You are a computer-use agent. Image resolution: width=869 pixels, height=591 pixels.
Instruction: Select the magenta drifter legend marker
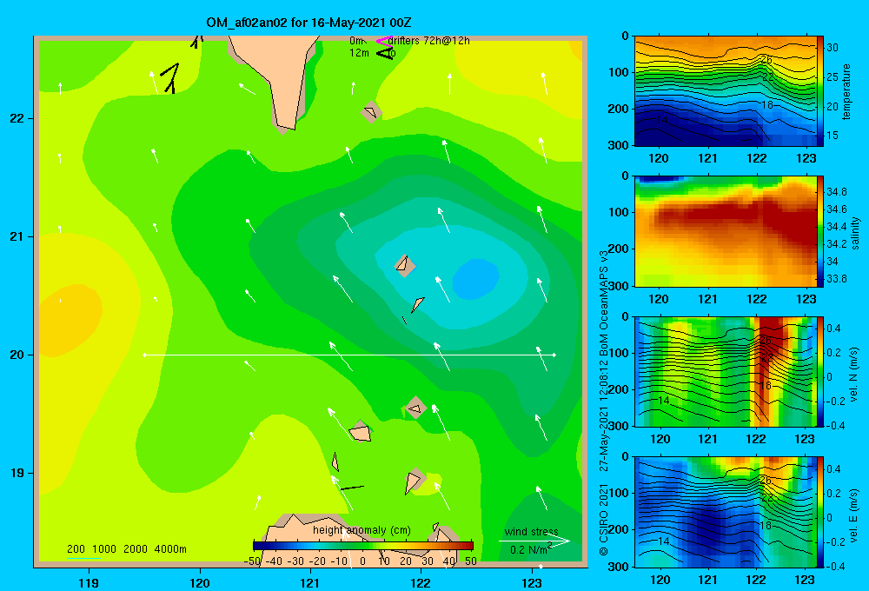pos(383,41)
